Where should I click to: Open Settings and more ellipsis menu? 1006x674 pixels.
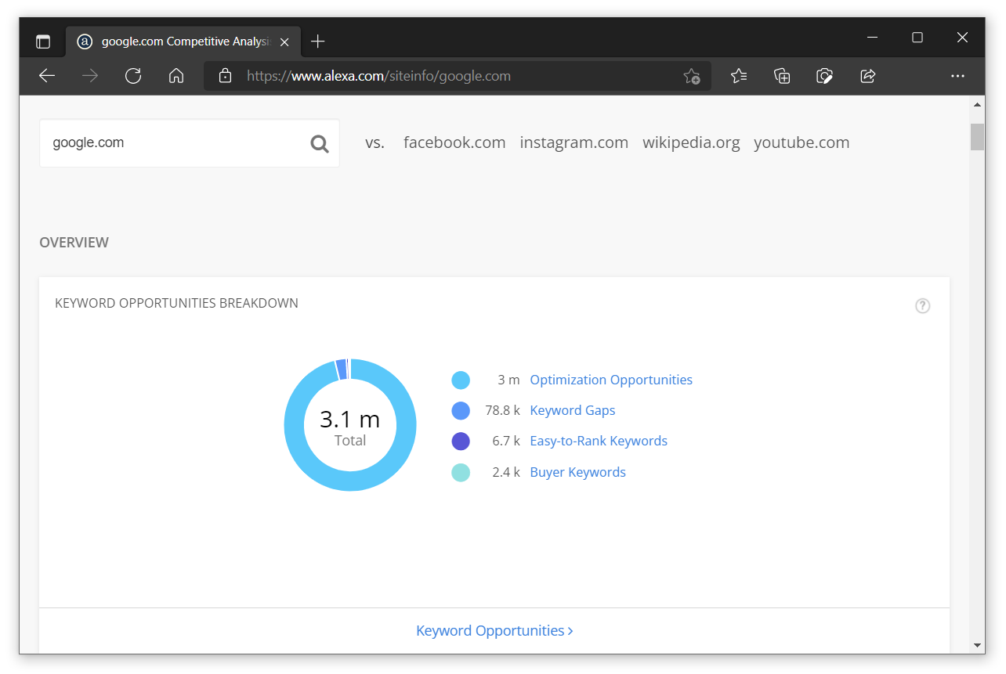click(957, 76)
